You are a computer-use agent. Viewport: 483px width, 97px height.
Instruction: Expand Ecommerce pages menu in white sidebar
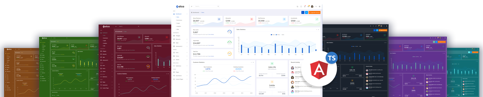point(180,76)
